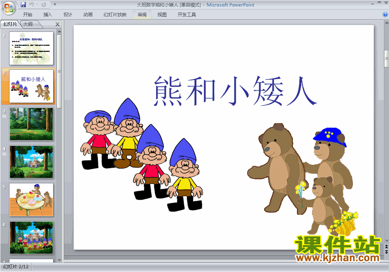Select the bear family image on slide

(303, 180)
